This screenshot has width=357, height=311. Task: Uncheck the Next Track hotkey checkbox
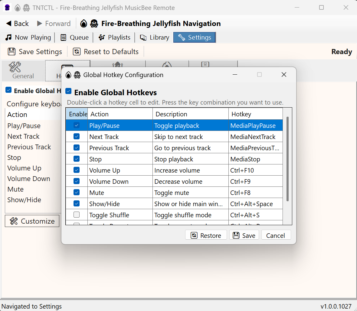pos(77,137)
